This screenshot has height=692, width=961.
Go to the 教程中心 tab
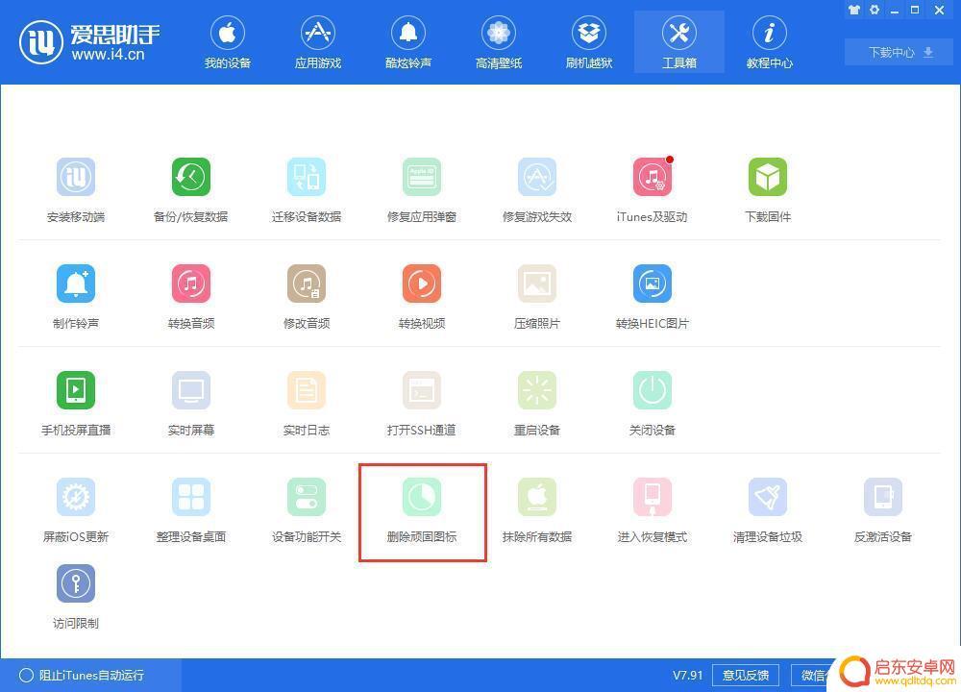tap(769, 42)
